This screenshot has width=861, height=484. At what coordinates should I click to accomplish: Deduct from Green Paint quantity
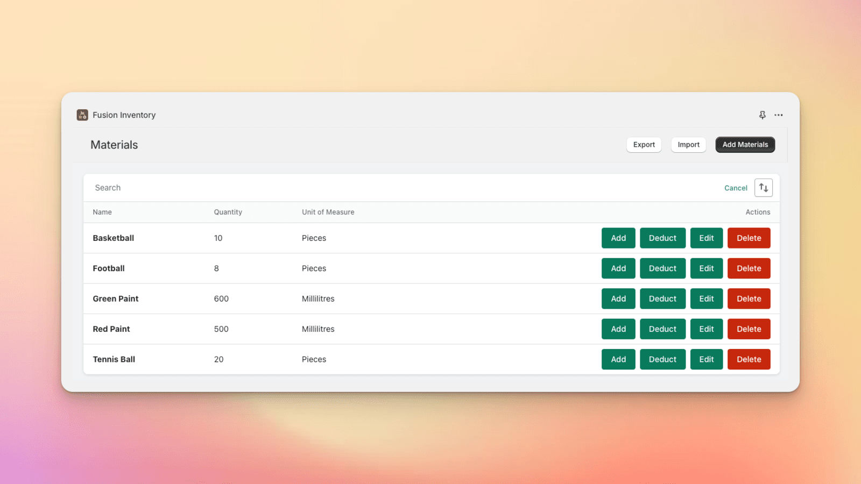tap(662, 298)
